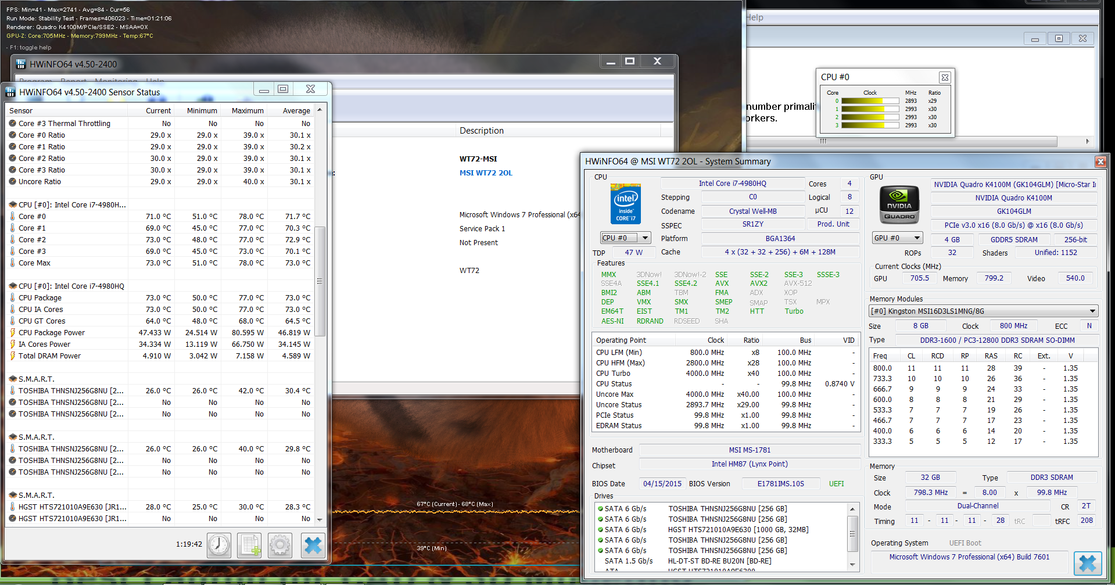This screenshot has height=585, width=1115.
Task: Click the Current column header
Action: tap(151, 110)
